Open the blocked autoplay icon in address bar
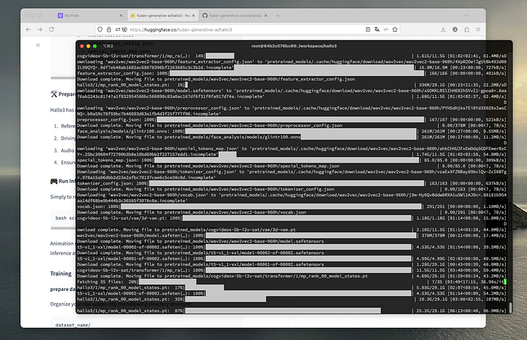The width and height of the screenshot is (527, 340). [x=124, y=29]
